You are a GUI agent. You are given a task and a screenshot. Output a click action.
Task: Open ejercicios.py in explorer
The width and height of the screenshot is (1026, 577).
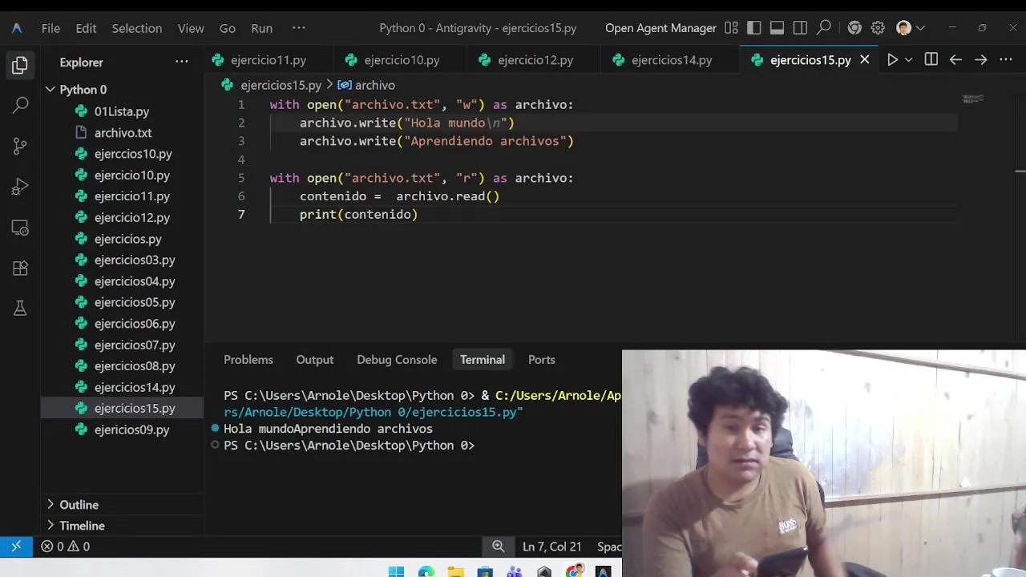coord(127,239)
